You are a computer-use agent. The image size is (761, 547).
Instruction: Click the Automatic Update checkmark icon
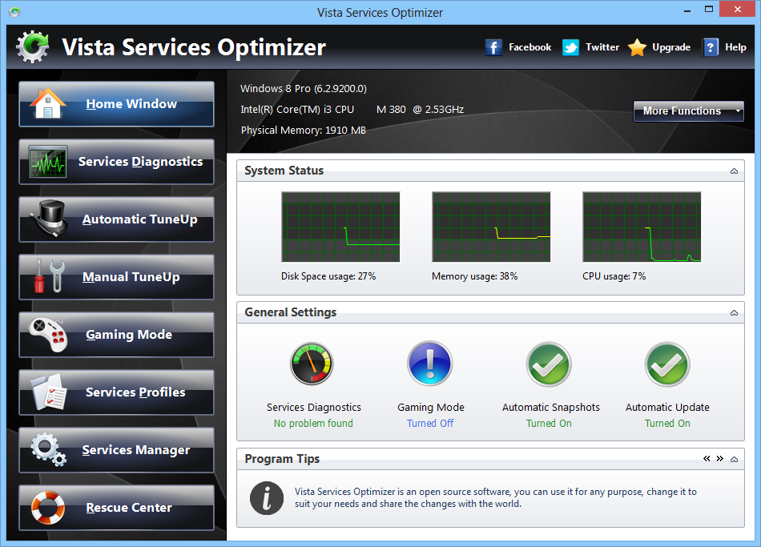click(x=667, y=364)
